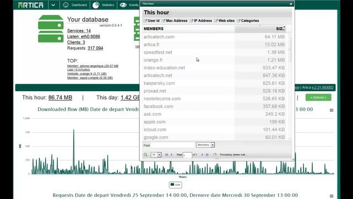The image size is (353, 199).
Task: Select the artica.fr row
Action: click(x=215, y=44)
